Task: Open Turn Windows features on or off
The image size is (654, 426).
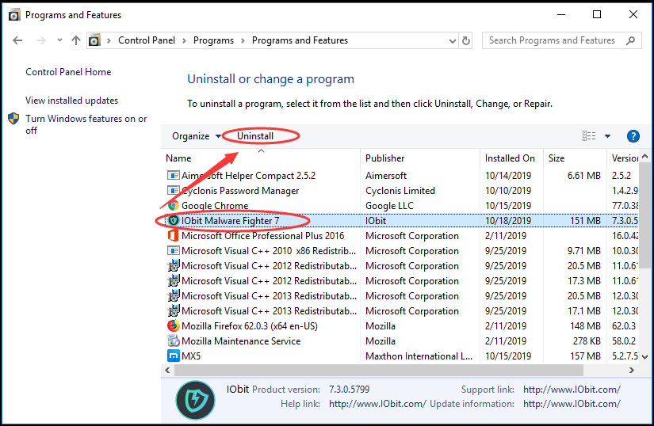Action: pyautogui.click(x=86, y=124)
